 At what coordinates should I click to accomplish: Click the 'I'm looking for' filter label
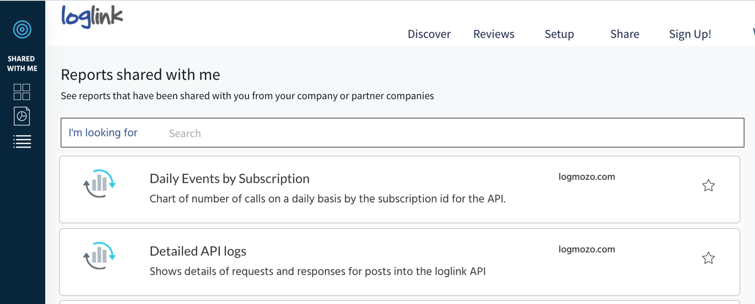103,133
